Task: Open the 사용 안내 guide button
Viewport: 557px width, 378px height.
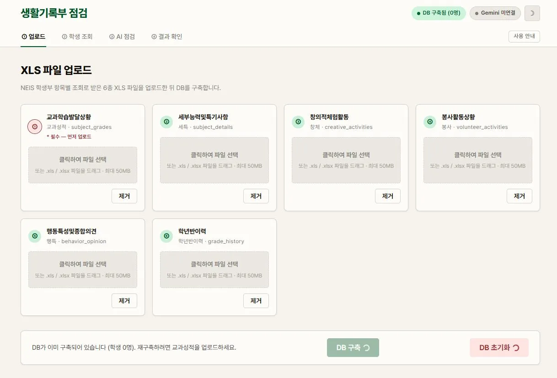Action: coord(524,37)
